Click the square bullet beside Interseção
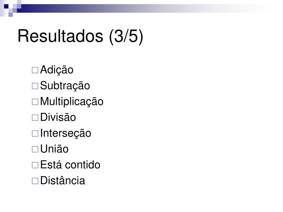 (x=35, y=134)
